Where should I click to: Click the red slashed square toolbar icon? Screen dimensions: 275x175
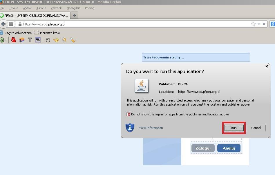pyautogui.click(x=13, y=40)
